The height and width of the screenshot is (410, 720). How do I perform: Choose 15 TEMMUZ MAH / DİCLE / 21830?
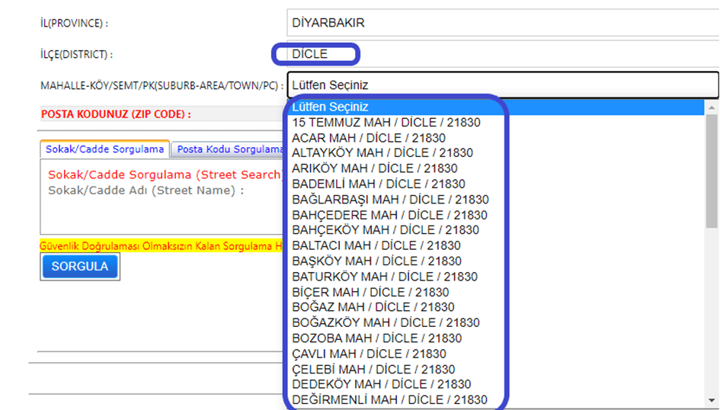tap(386, 123)
